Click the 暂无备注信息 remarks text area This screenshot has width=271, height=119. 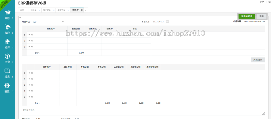coord(144,111)
